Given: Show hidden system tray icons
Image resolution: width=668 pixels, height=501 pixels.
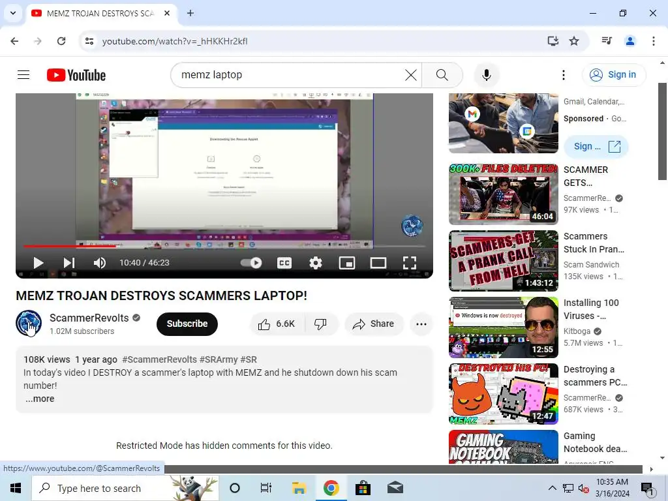Looking at the screenshot, I should point(552,488).
